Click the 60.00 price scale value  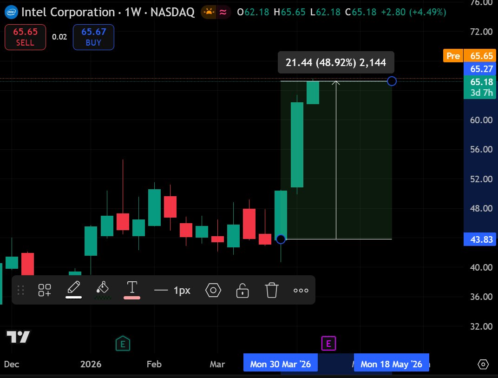tap(481, 120)
